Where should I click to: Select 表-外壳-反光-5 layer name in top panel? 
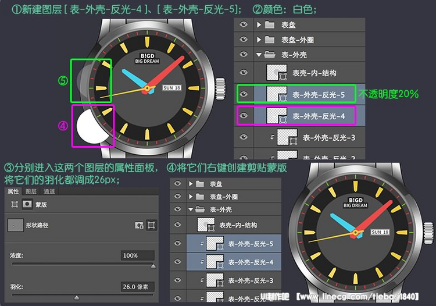pos(319,95)
